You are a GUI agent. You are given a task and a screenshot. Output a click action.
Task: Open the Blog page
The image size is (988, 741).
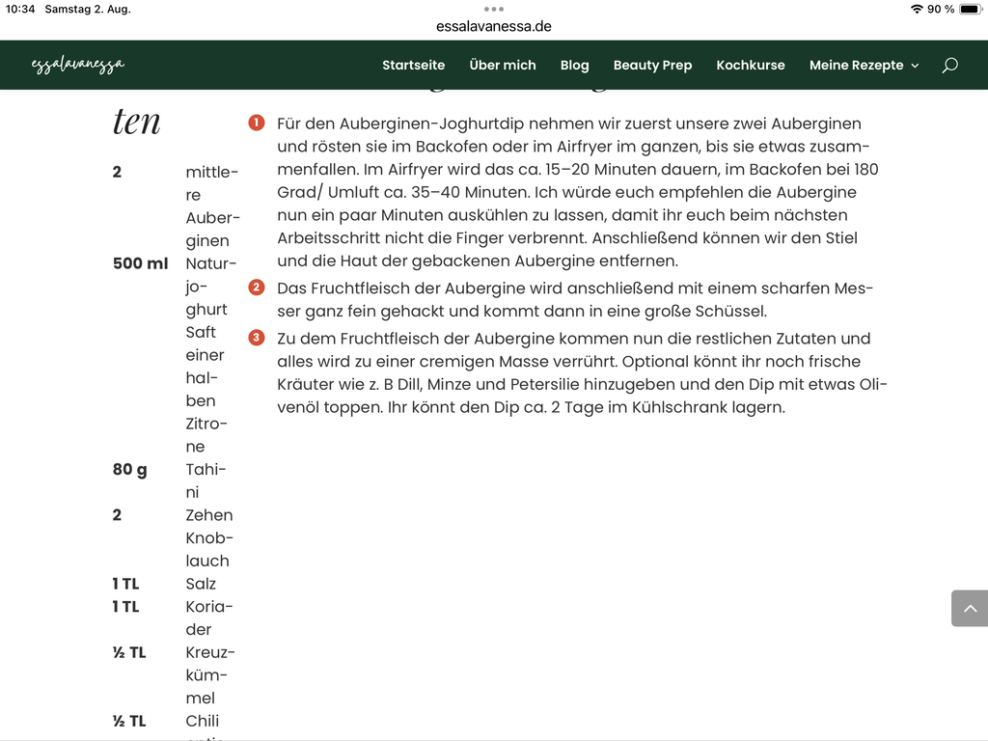[575, 65]
